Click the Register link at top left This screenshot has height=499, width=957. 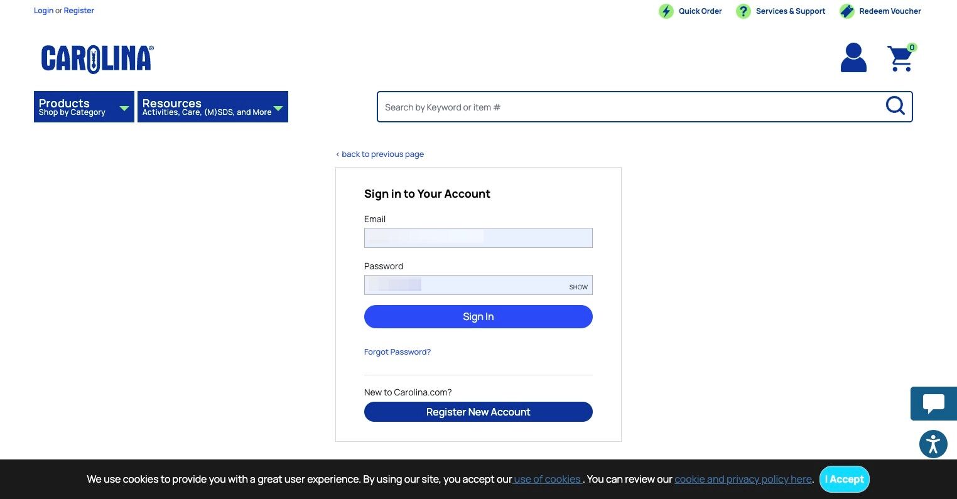coord(79,11)
